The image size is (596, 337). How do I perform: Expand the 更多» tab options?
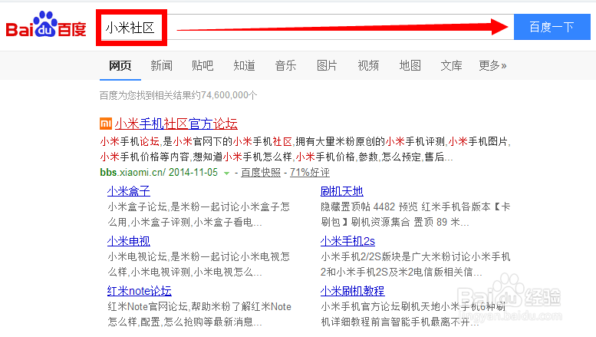(492, 65)
